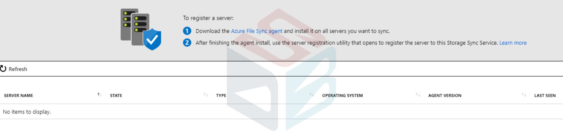
Task: Toggle sort arrows beside STATE column
Action: click(206, 95)
